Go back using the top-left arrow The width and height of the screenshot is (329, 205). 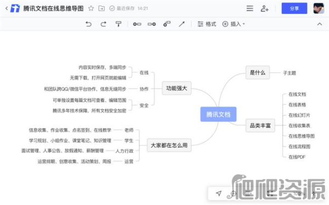coord(7,8)
